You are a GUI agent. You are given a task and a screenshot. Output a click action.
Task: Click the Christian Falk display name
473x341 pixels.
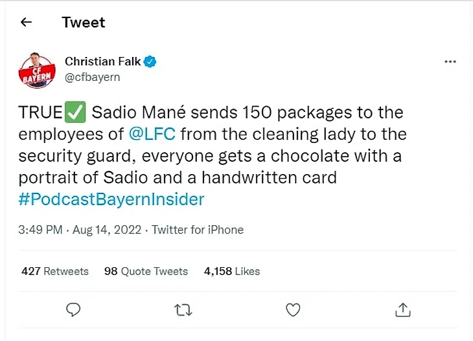point(102,61)
